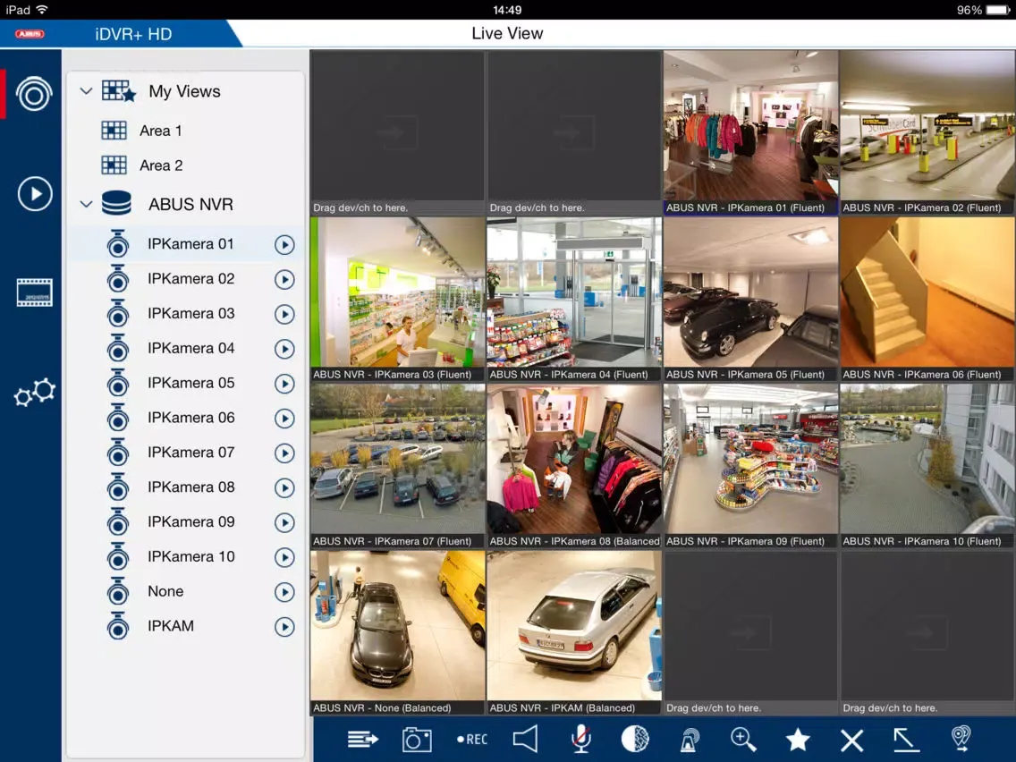Click the map location pin icon
This screenshot has width=1016, height=762.
(x=961, y=739)
